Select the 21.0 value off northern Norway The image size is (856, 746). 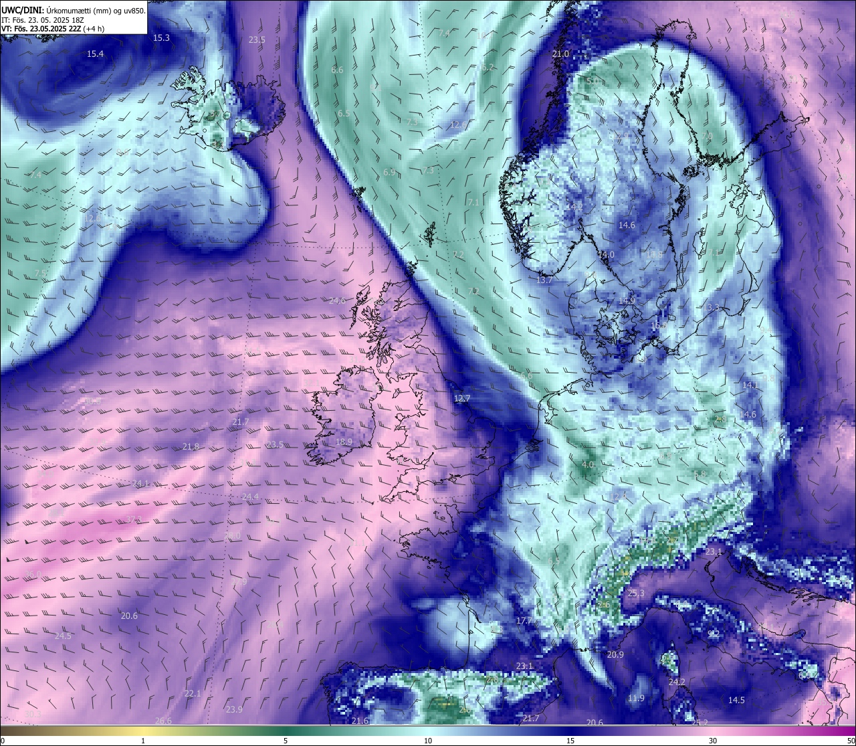click(560, 54)
